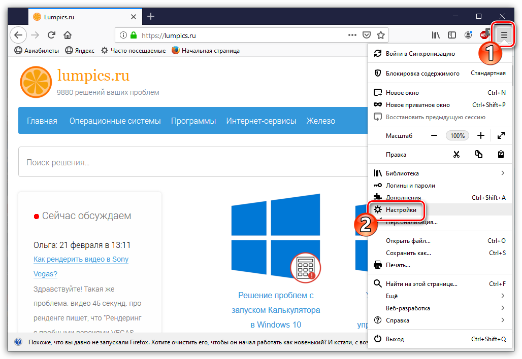Bookmark this page with the star
This screenshot has width=522, height=359.
click(x=381, y=35)
